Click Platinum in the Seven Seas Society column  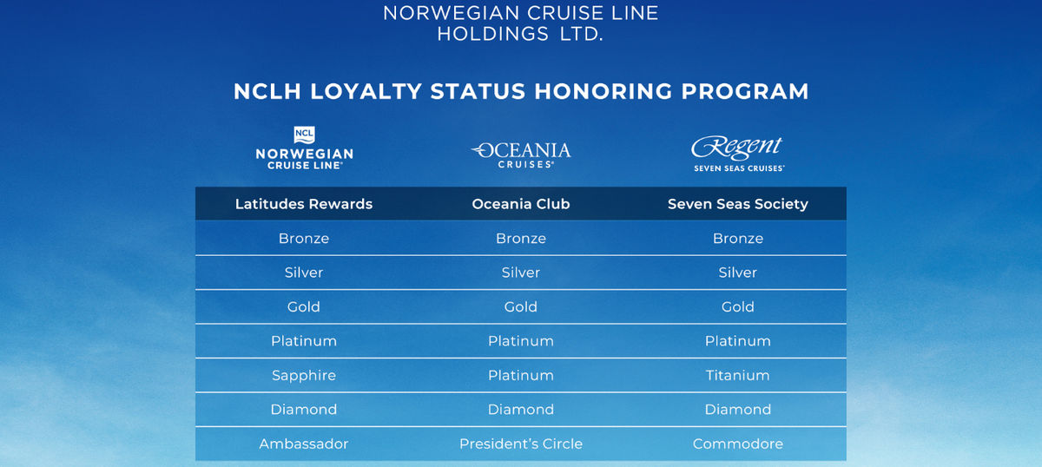tap(738, 341)
